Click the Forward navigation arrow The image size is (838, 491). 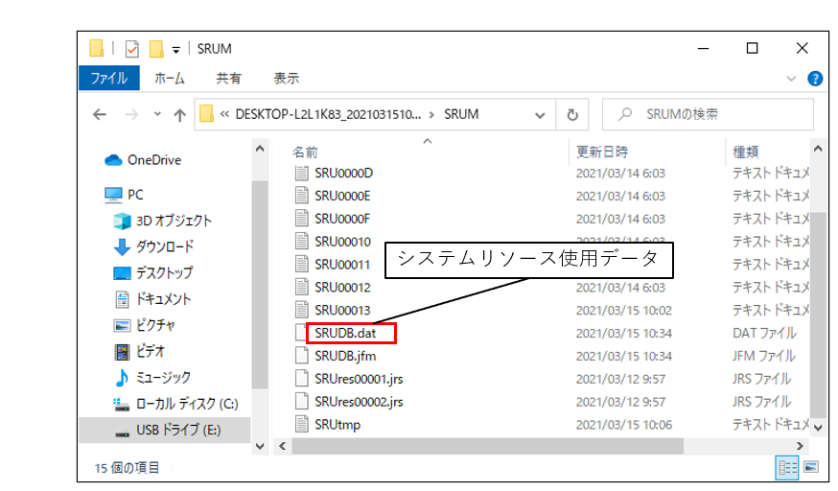(131, 114)
